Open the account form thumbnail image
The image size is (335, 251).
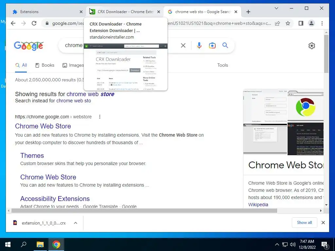(265, 106)
